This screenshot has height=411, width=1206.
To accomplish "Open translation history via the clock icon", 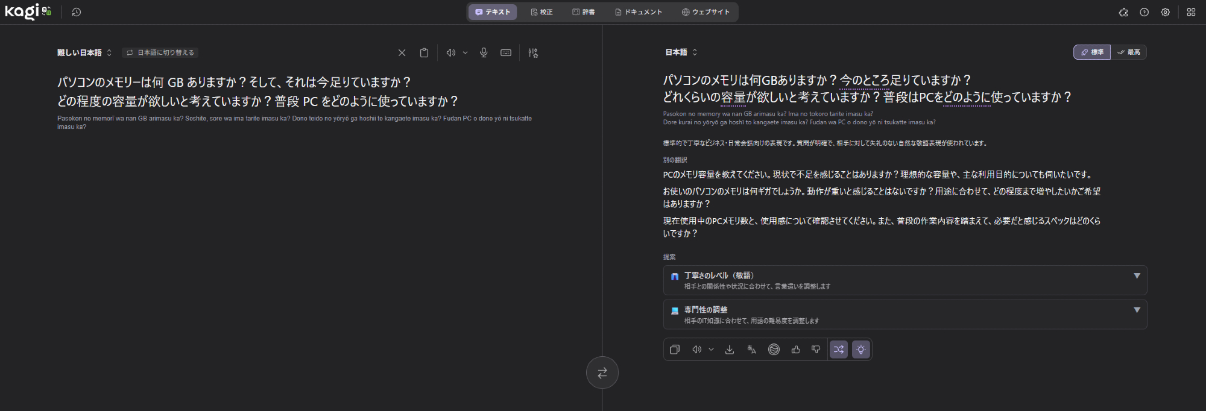I will click(x=77, y=12).
